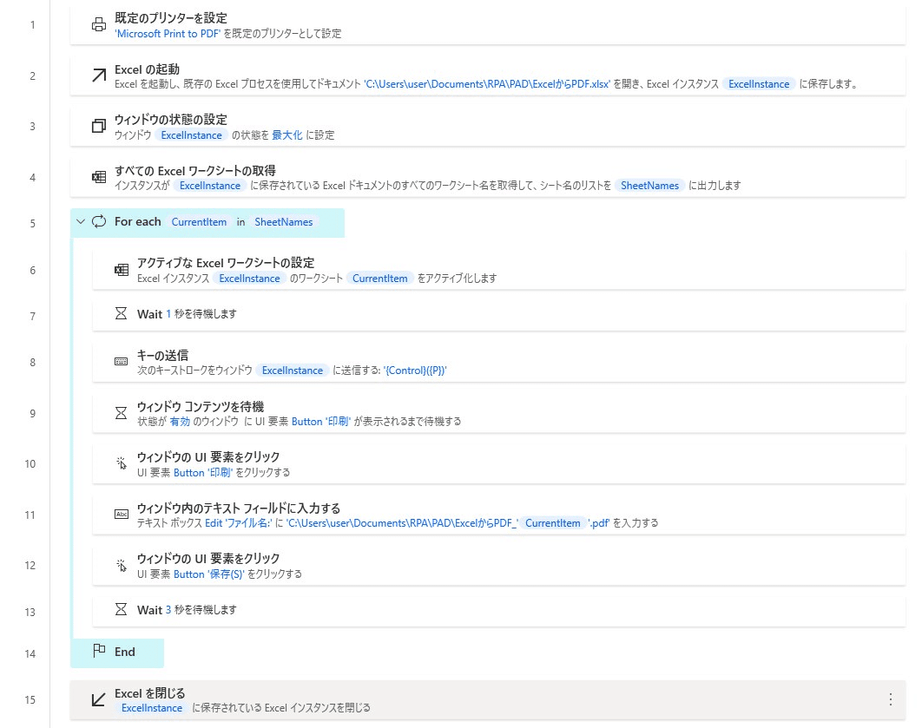Click line number 1 in the gutter
The image size is (922, 728).
pyautogui.click(x=32, y=24)
